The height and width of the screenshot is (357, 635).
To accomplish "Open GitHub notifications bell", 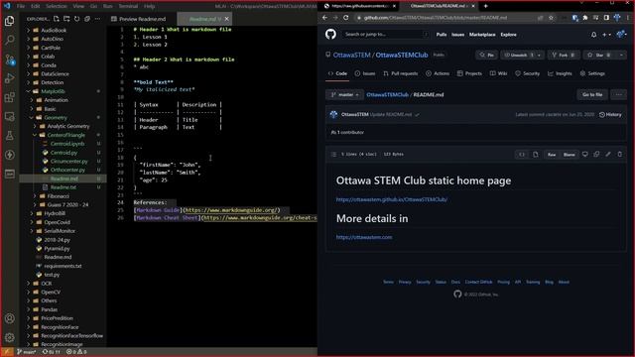I will click(x=593, y=35).
